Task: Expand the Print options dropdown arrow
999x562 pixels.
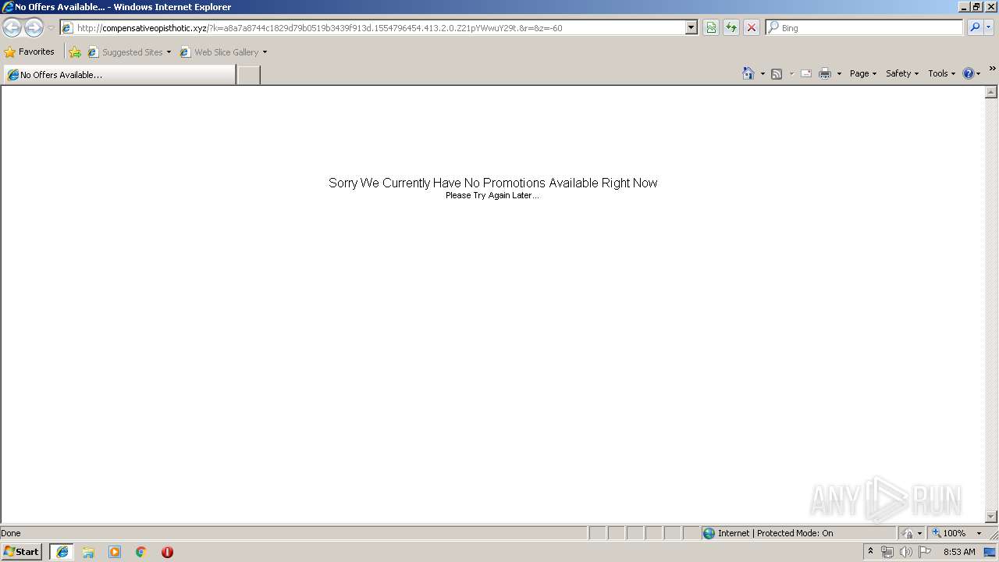Action: click(x=839, y=73)
